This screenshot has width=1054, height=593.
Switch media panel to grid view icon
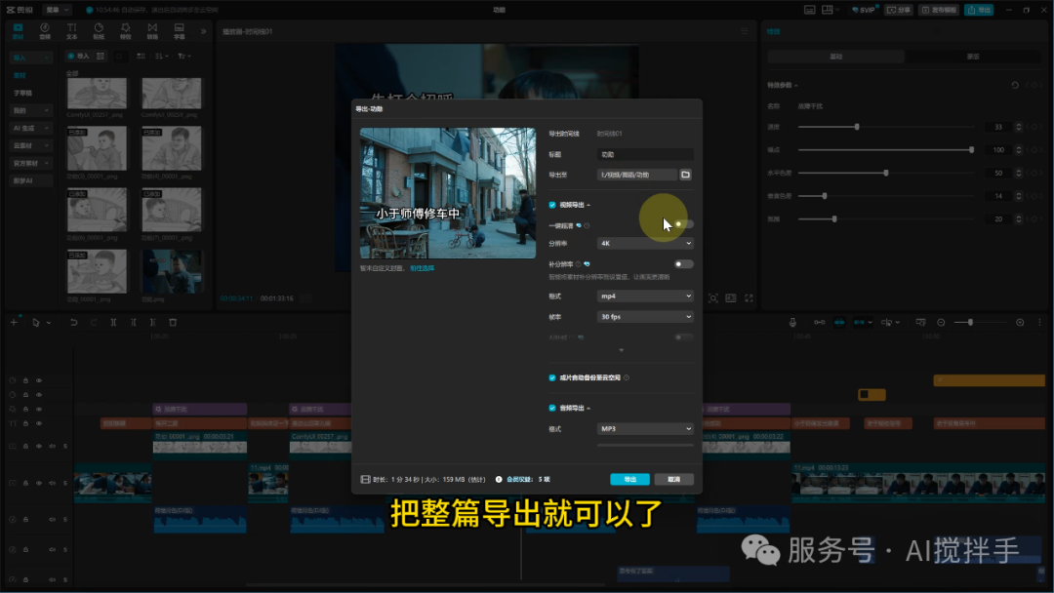point(142,57)
